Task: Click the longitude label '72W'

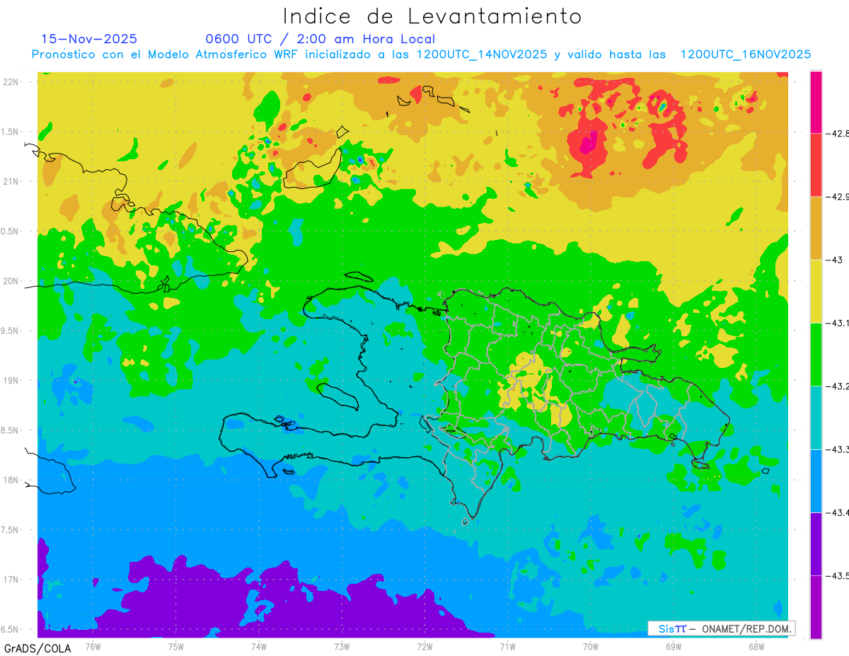Action: click(424, 646)
